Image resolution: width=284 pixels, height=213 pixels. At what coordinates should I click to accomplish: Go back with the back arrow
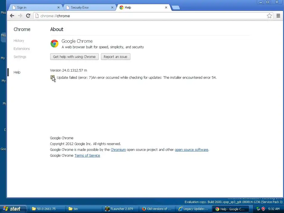(x=12, y=16)
